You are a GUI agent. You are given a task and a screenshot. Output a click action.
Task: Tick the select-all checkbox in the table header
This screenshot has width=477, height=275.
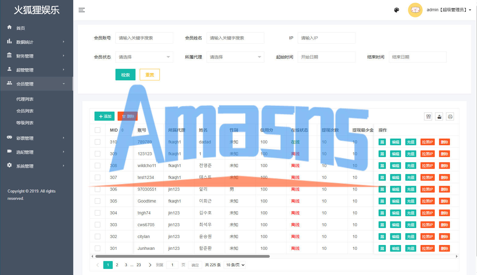coord(98,130)
